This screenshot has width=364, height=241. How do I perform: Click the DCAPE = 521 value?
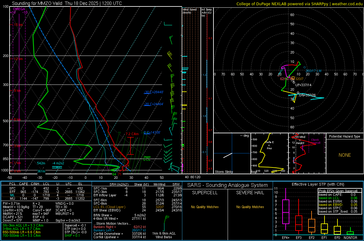[x=13, y=217]
